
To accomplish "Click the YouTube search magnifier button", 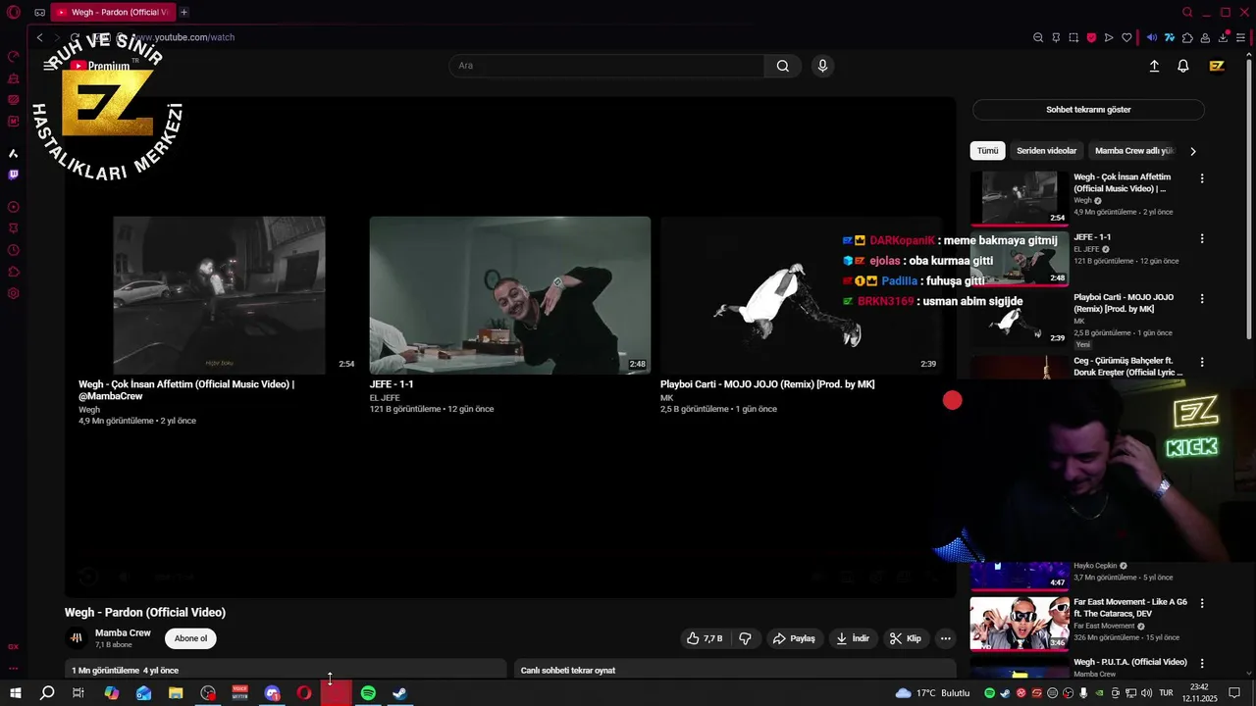I will (782, 66).
